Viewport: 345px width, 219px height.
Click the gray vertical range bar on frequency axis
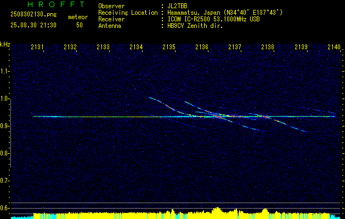(x=11, y=133)
